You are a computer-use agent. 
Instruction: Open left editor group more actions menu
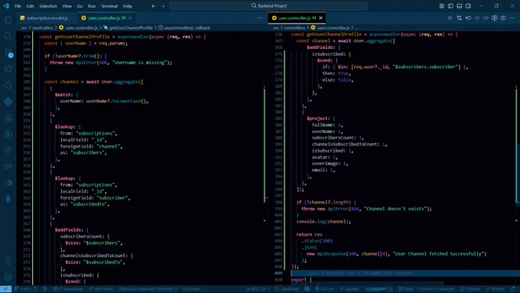click(x=260, y=18)
